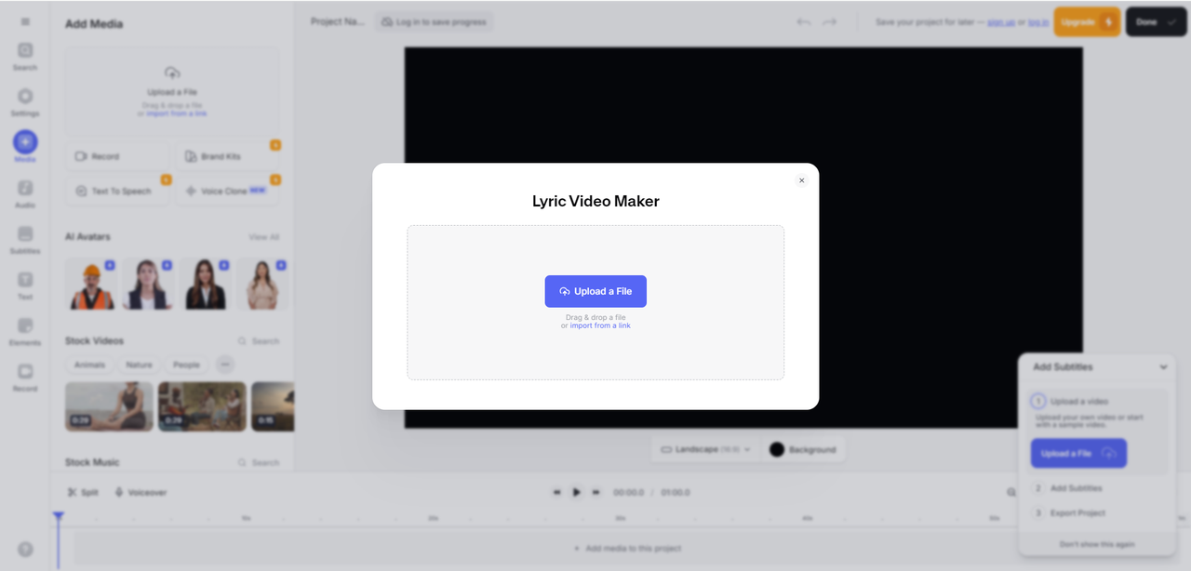Edit the Project Name field
This screenshot has width=1191, height=571.
338,21
